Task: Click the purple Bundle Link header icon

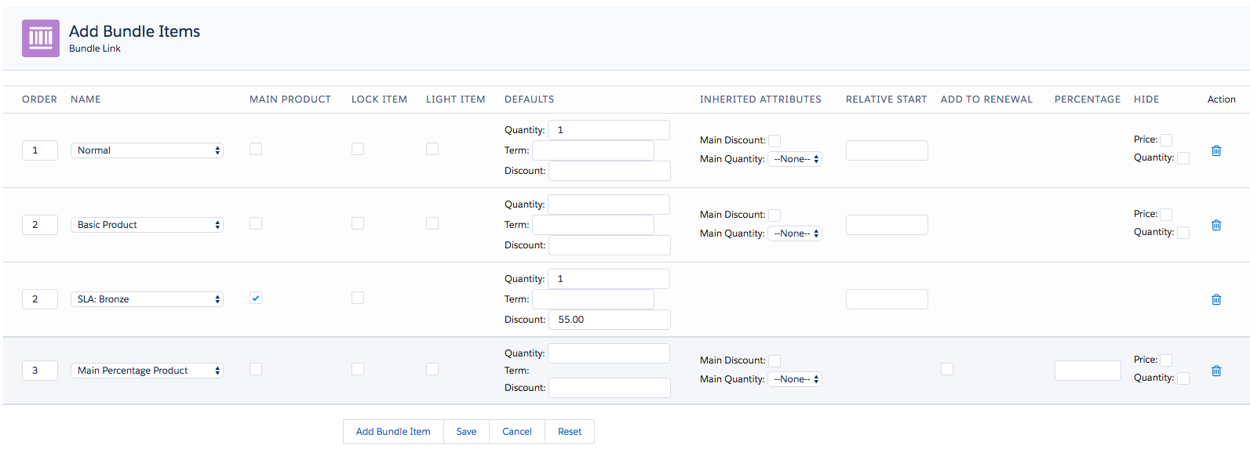Action: (x=41, y=38)
